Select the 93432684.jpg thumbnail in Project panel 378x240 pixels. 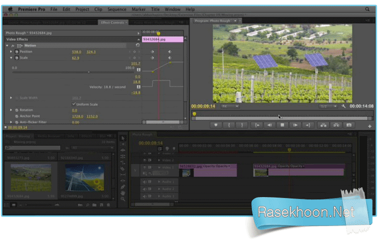[x=31, y=178]
